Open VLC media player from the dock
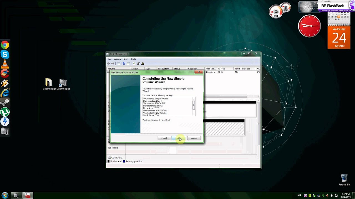 [x=5, y=64]
